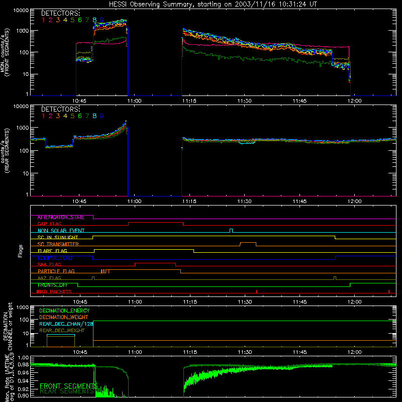
Task: Select the GAP_FLAG label
Action: tap(49, 224)
